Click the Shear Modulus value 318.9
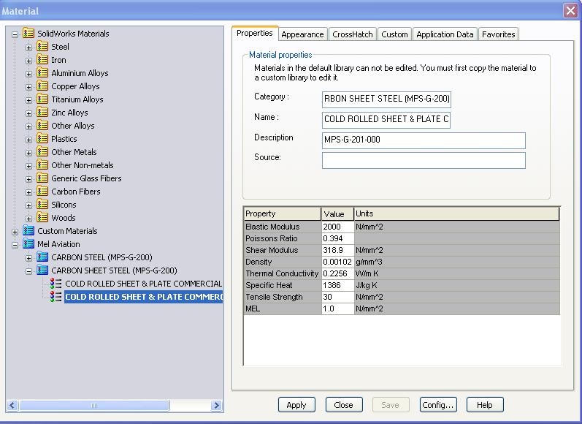 point(337,250)
